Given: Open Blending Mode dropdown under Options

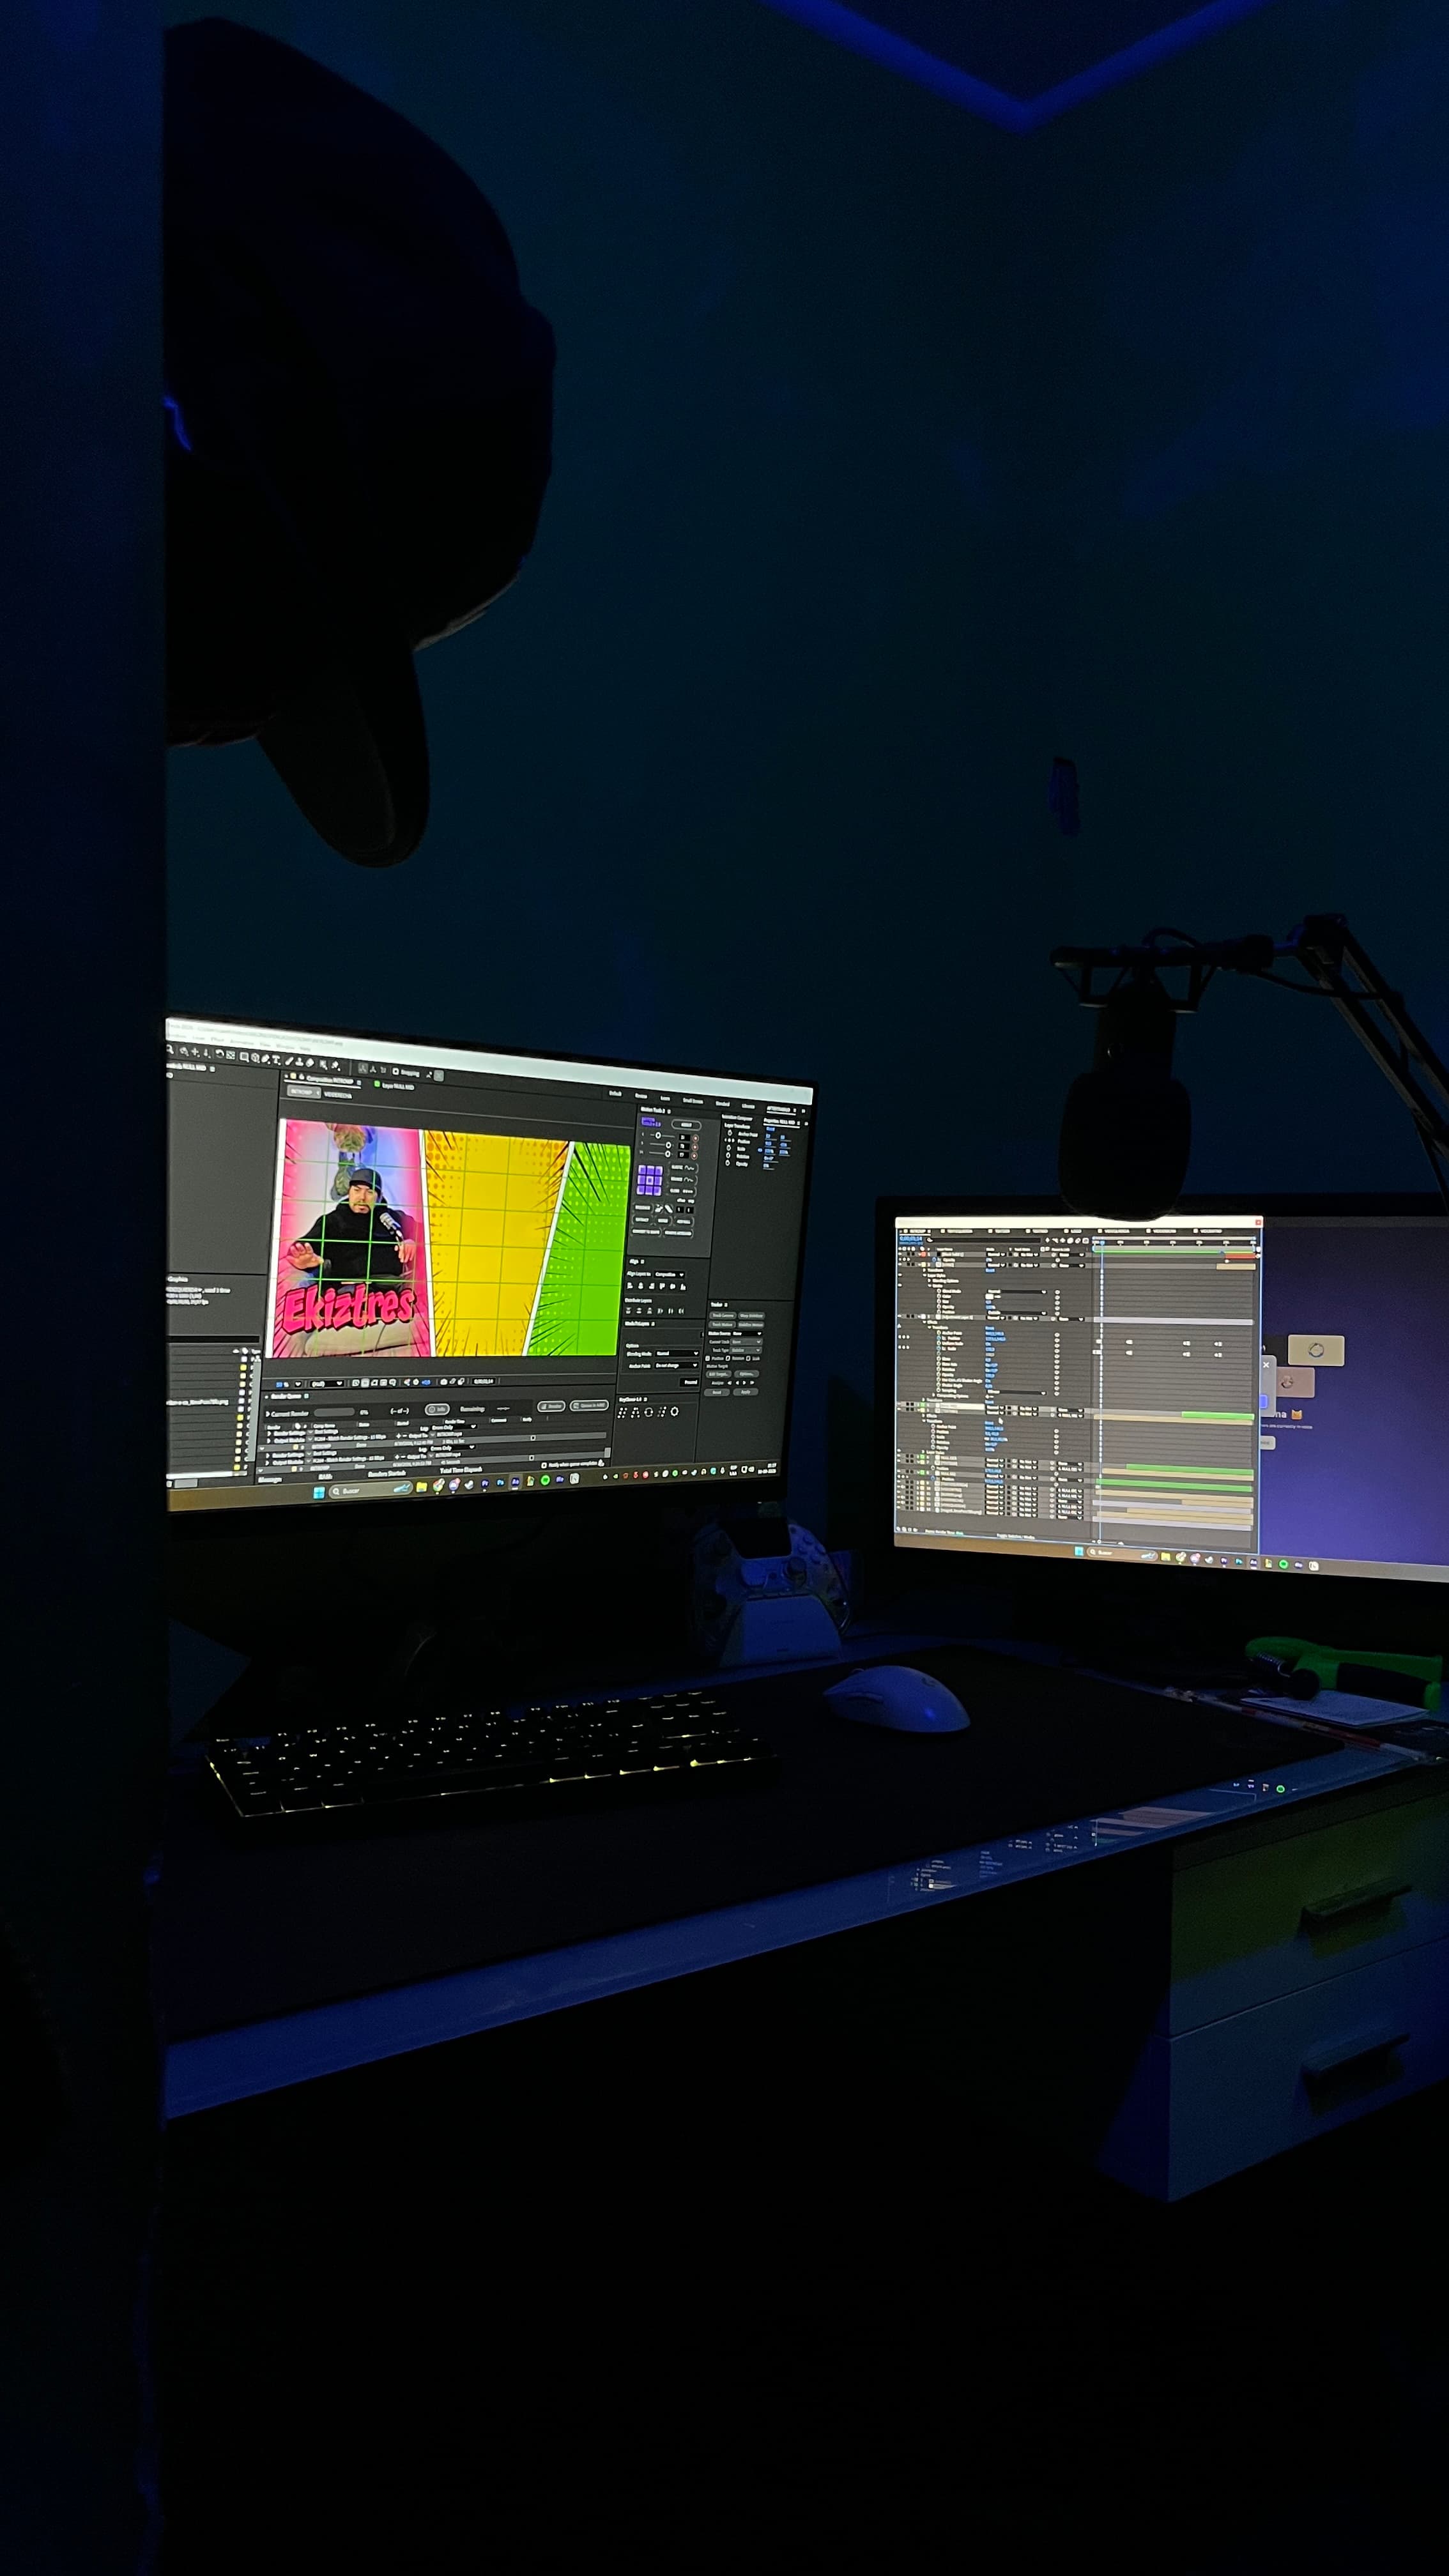Looking at the screenshot, I should (x=677, y=1354).
